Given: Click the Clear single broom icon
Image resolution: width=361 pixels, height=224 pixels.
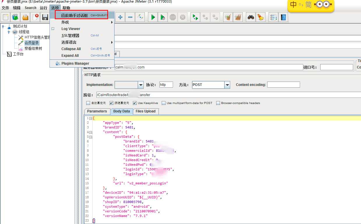Looking at the screenshot, I should point(228,17).
